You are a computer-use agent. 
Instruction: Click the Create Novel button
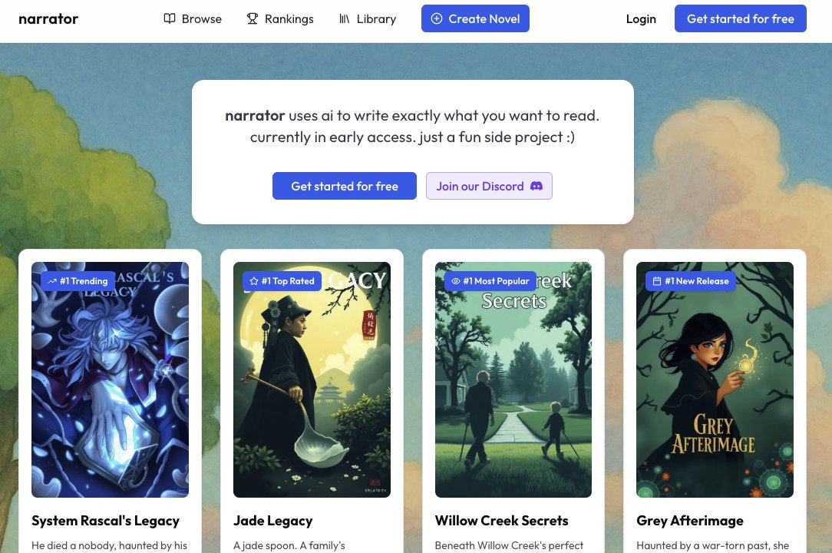(x=475, y=18)
